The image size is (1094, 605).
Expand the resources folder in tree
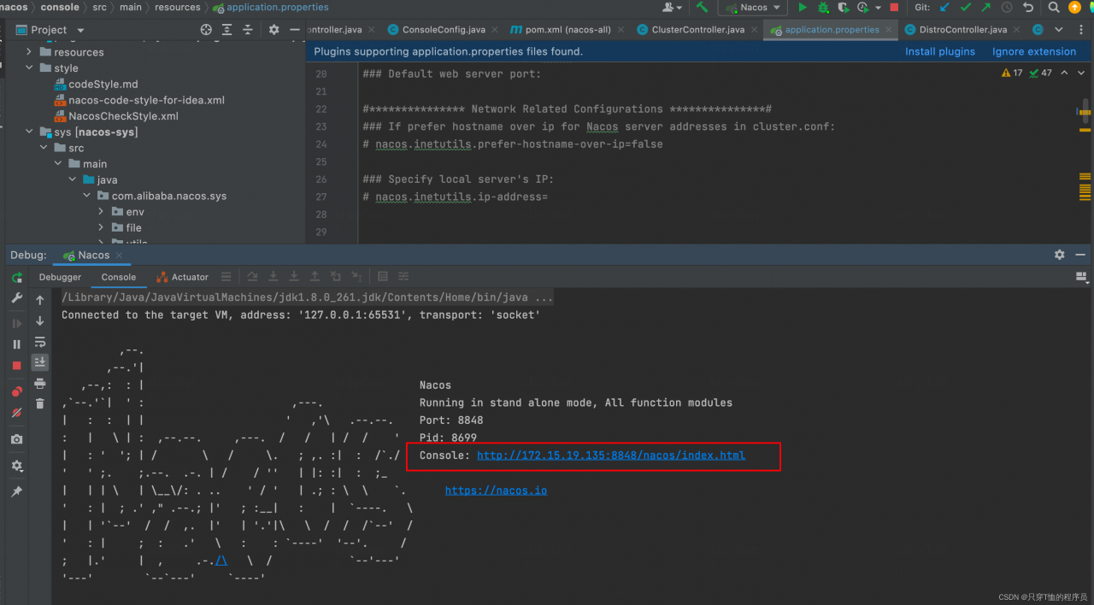[x=29, y=52]
